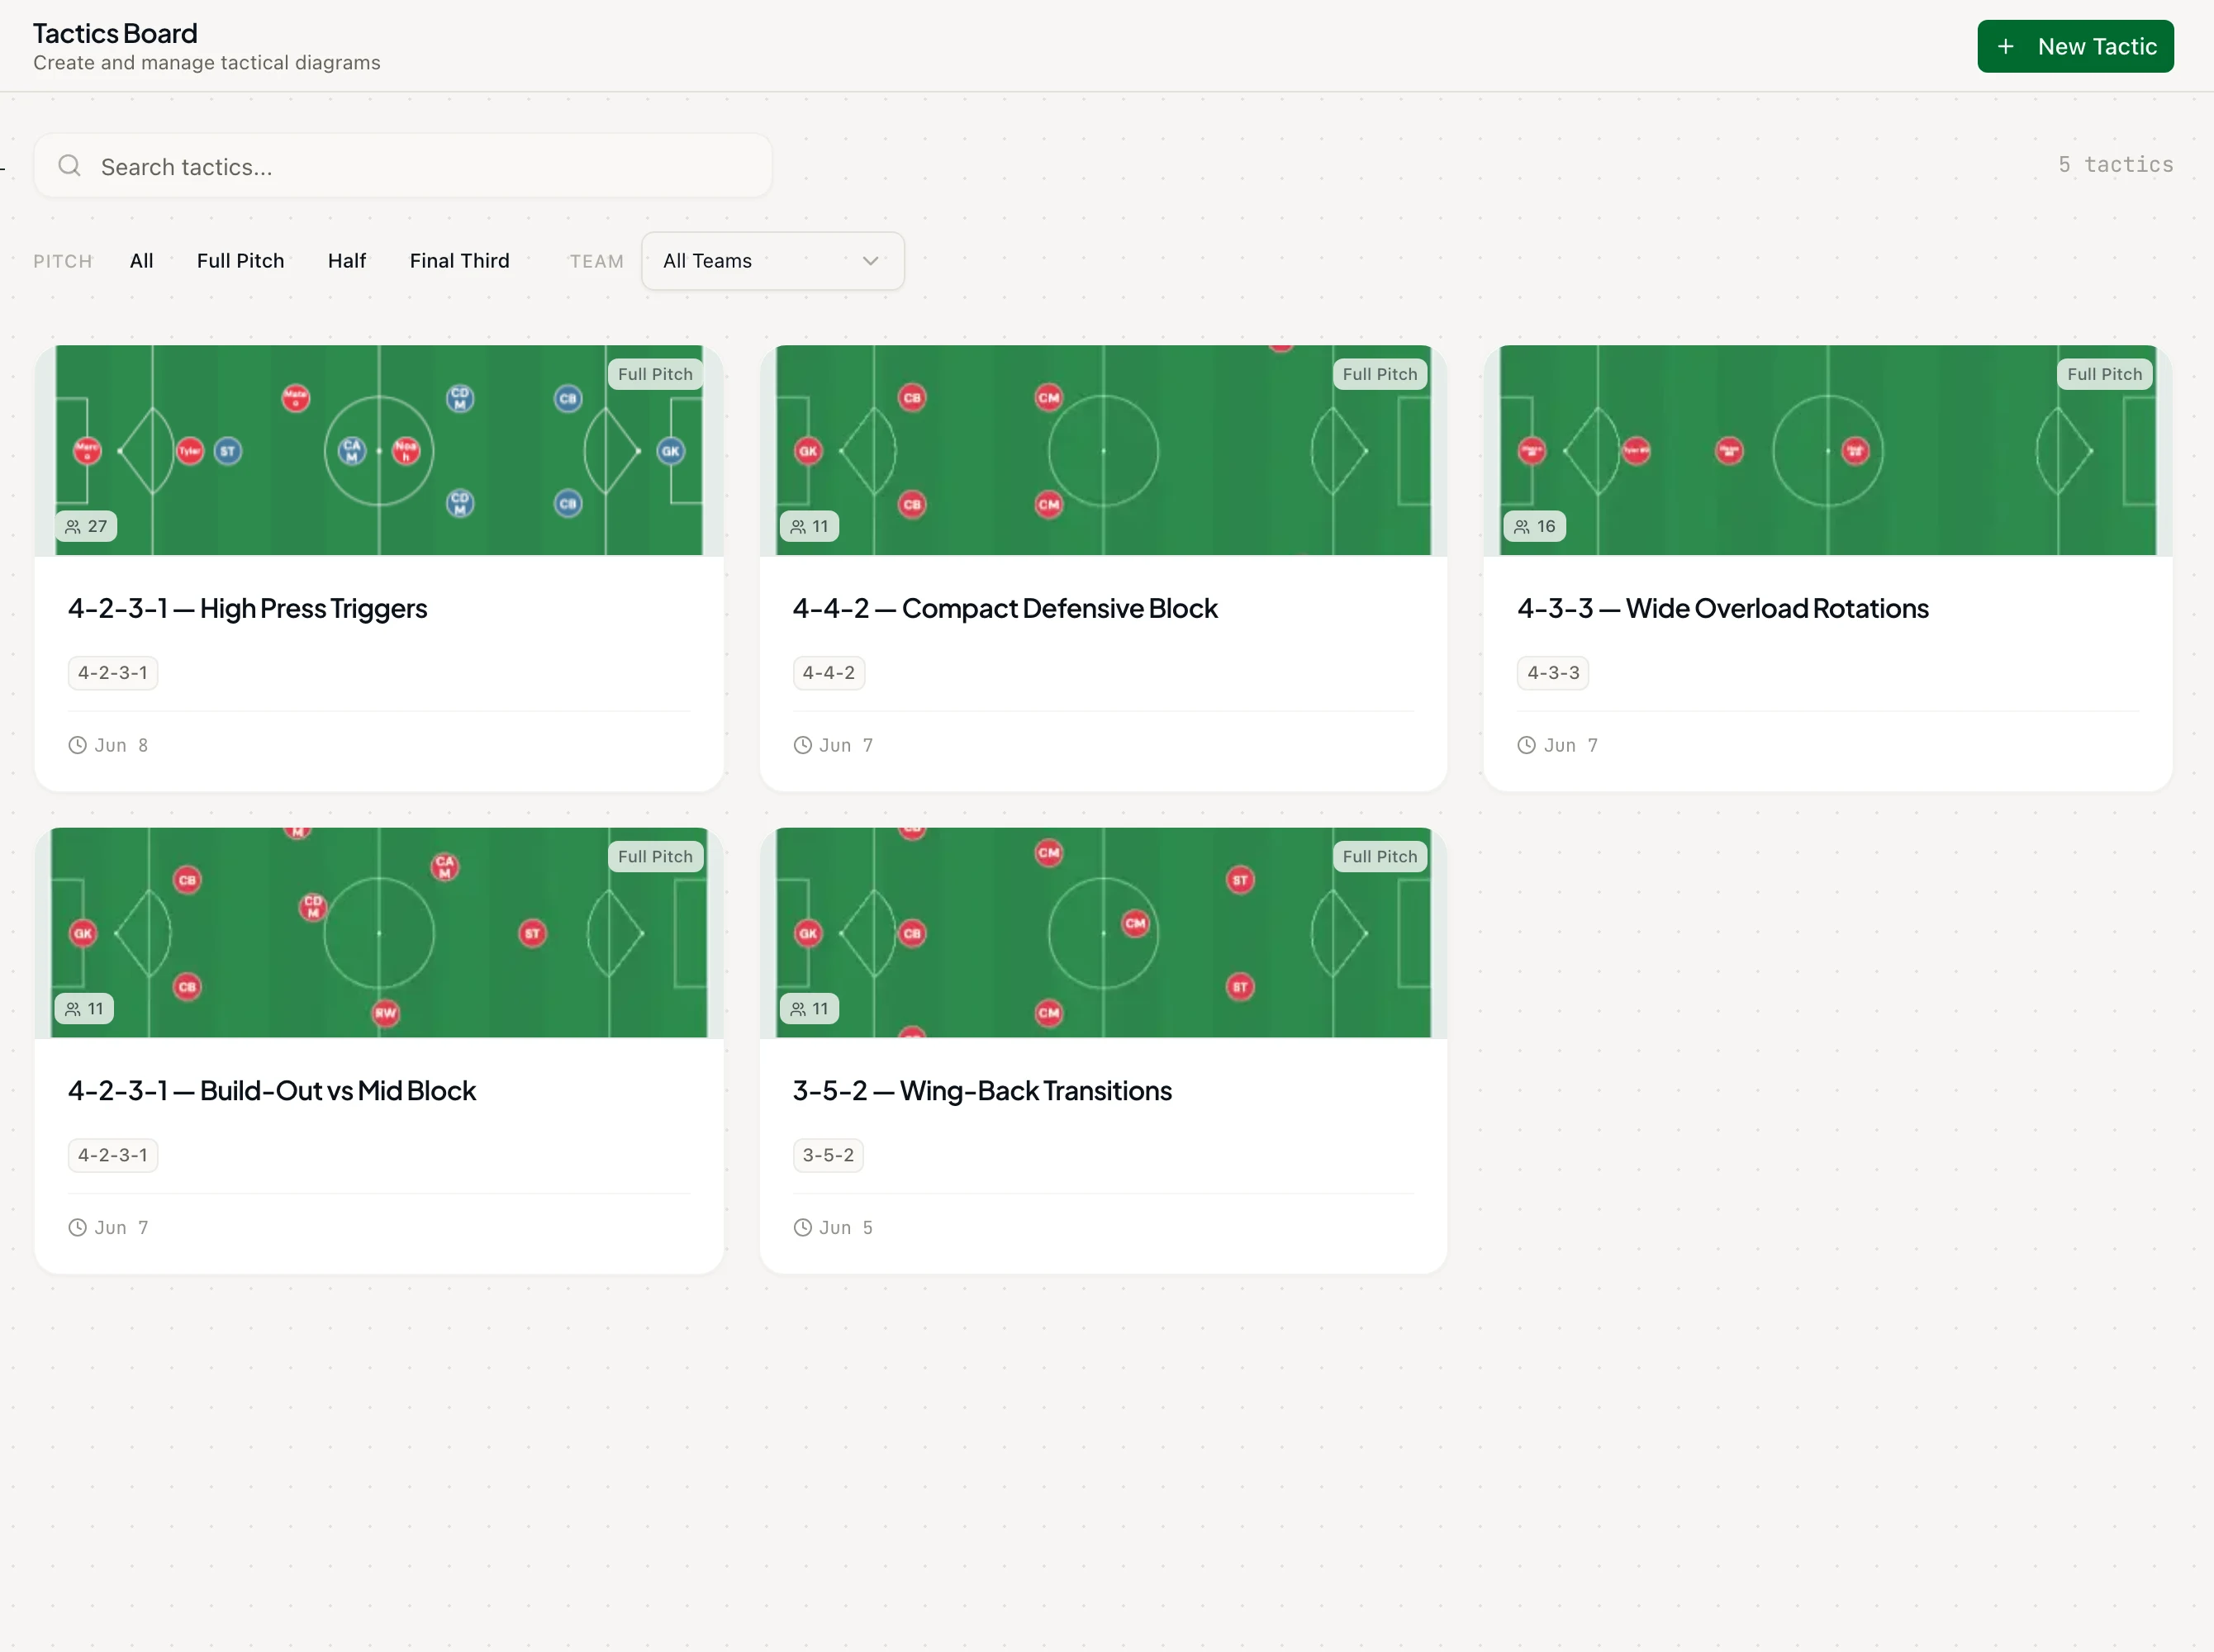Open 3-5-2 — Wing-Back Transitions title
The width and height of the screenshot is (2214, 1652).
point(982,1090)
